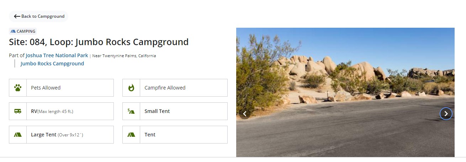The image size is (466, 162).
Task: Open the Joshua Tree National Park link
Action: coord(57,55)
